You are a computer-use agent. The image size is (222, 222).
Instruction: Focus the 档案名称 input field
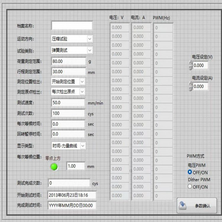(x=72, y=26)
